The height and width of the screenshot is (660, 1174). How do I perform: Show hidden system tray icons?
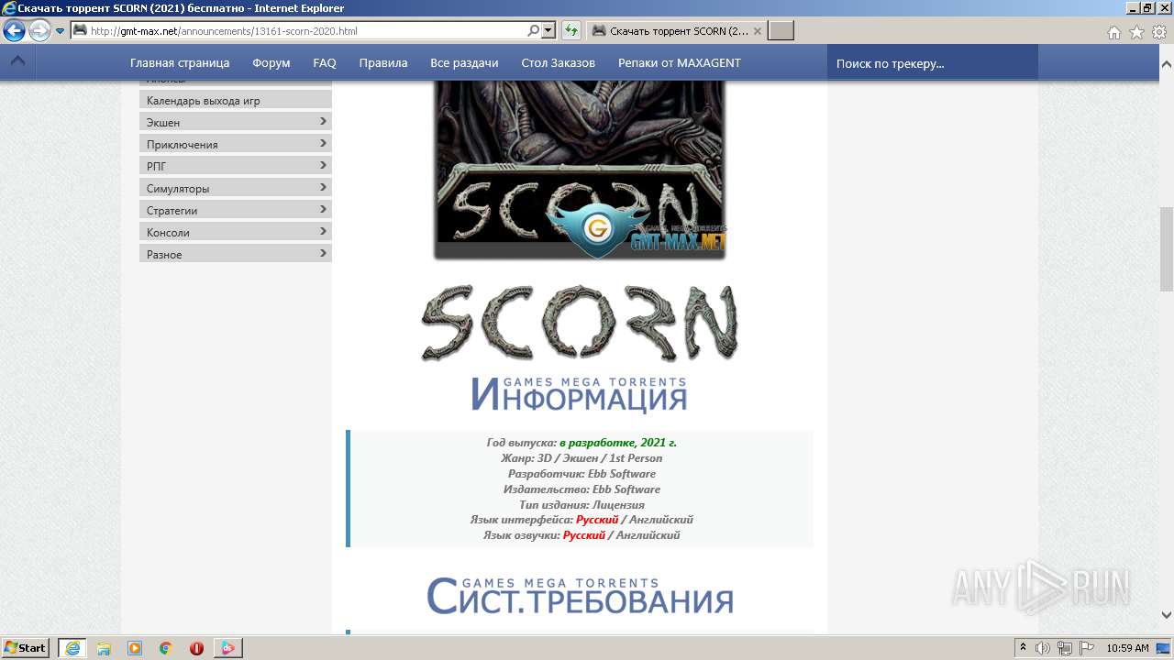point(1023,648)
